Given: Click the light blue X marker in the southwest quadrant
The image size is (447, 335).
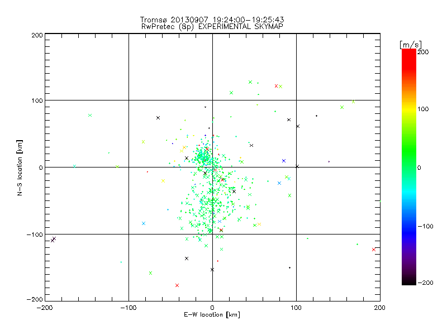Looking at the screenshot, I should tap(144, 223).
